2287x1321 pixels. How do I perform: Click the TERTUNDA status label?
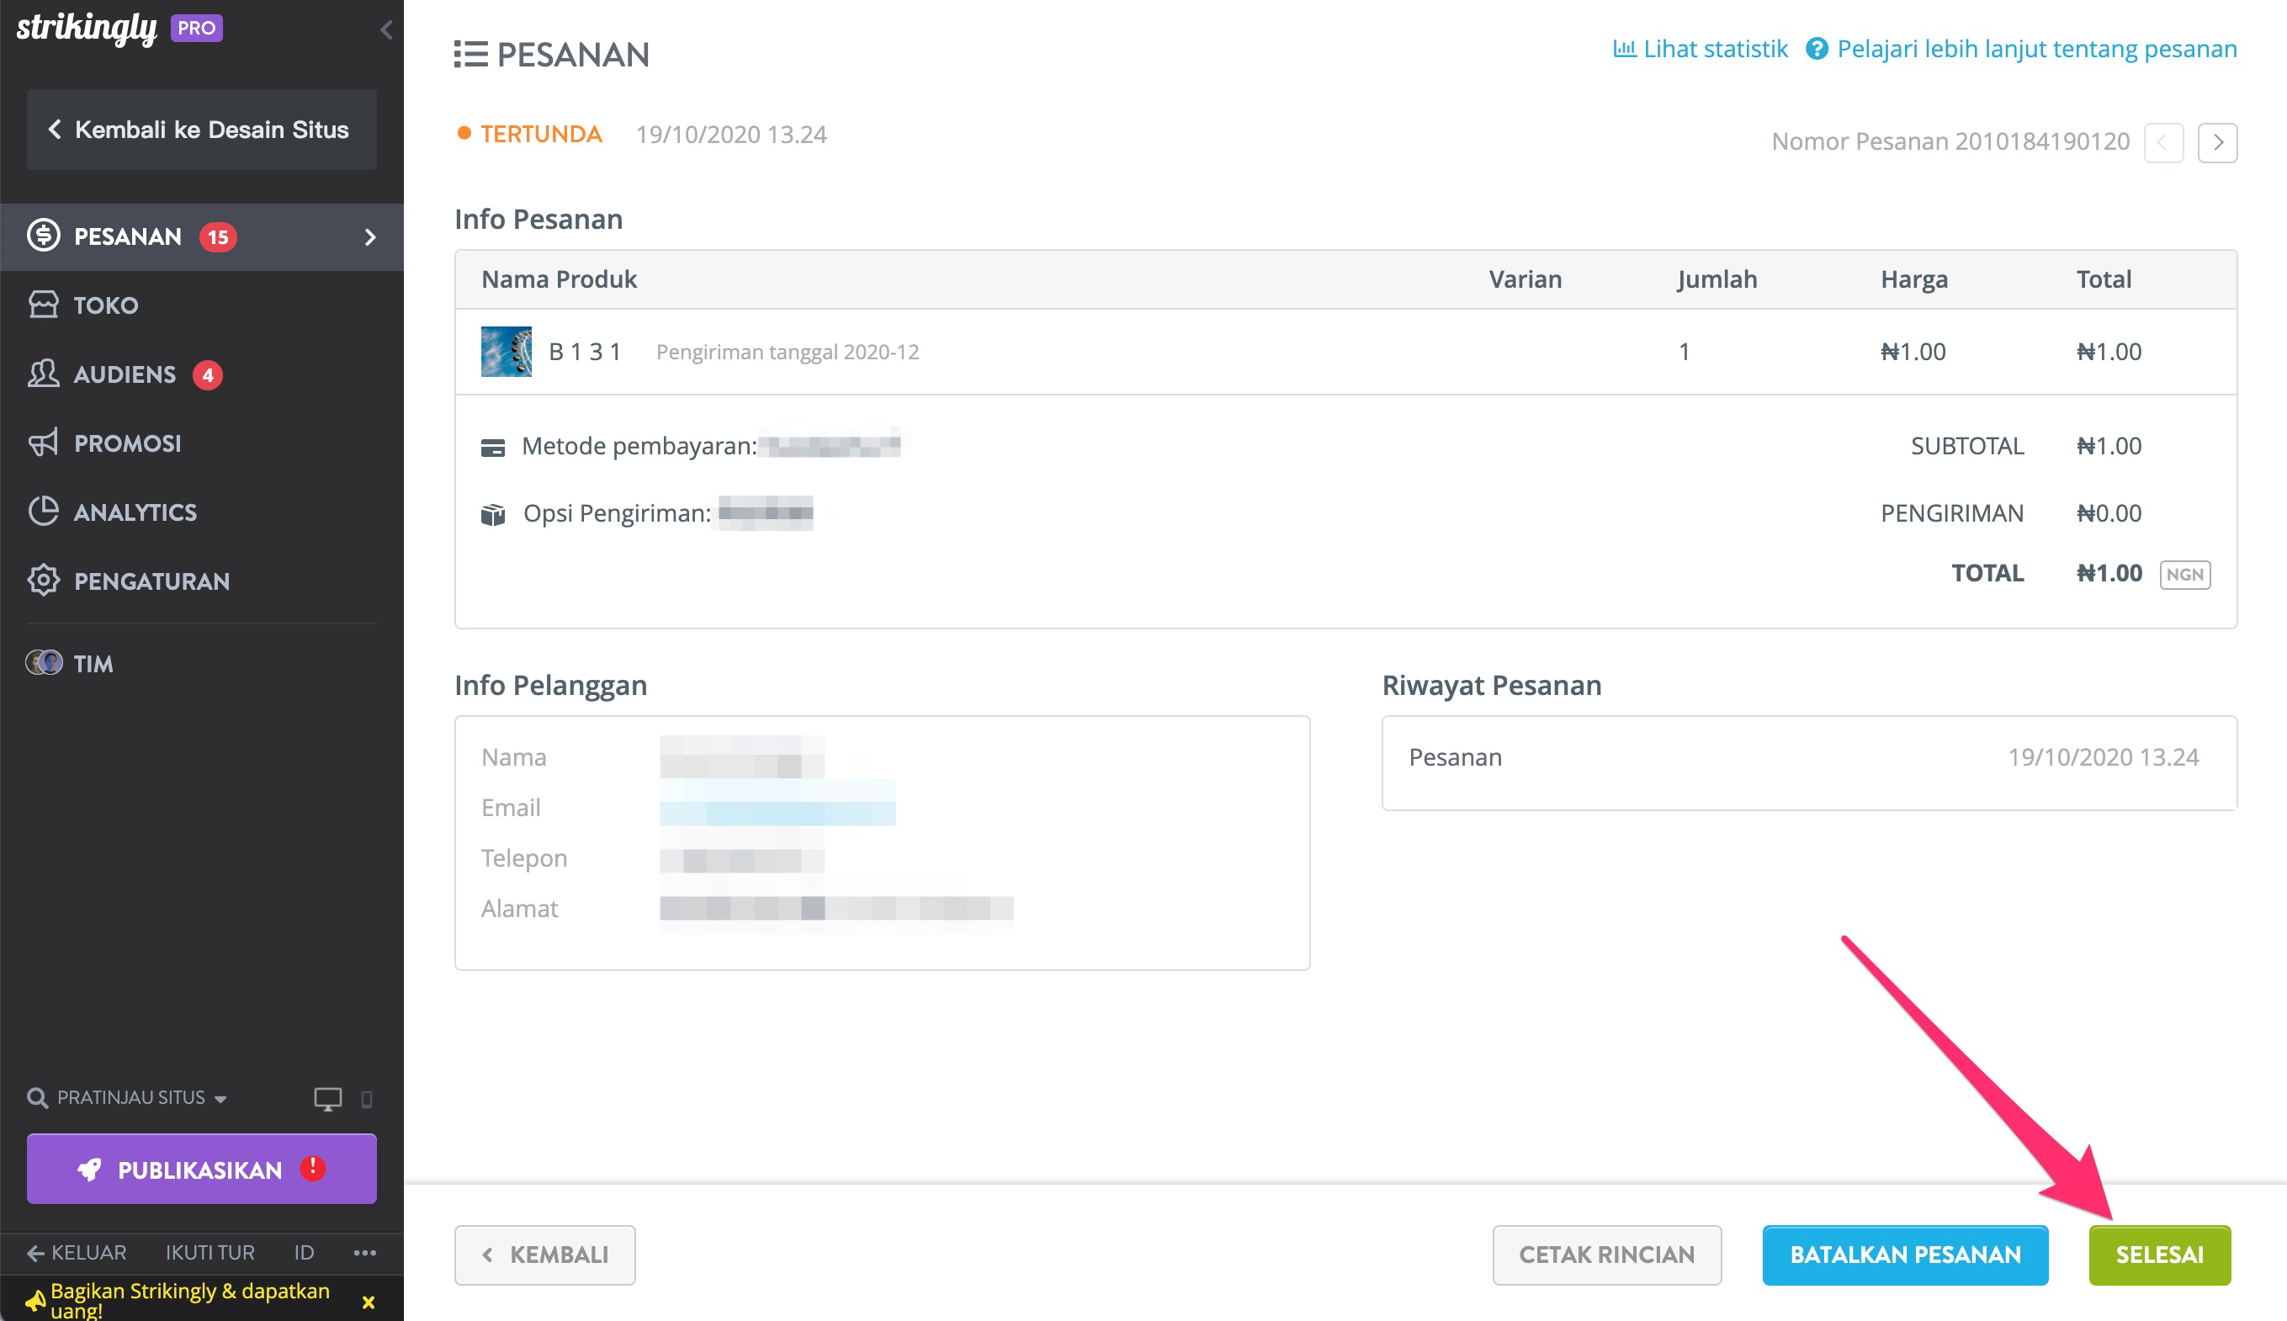pyautogui.click(x=541, y=135)
